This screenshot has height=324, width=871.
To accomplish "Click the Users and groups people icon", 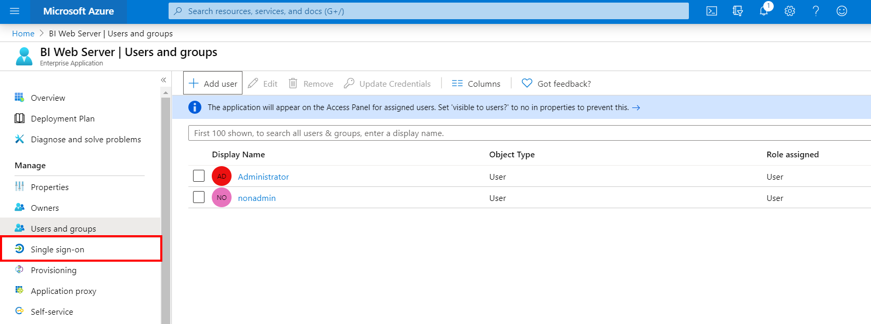I will [x=19, y=228].
